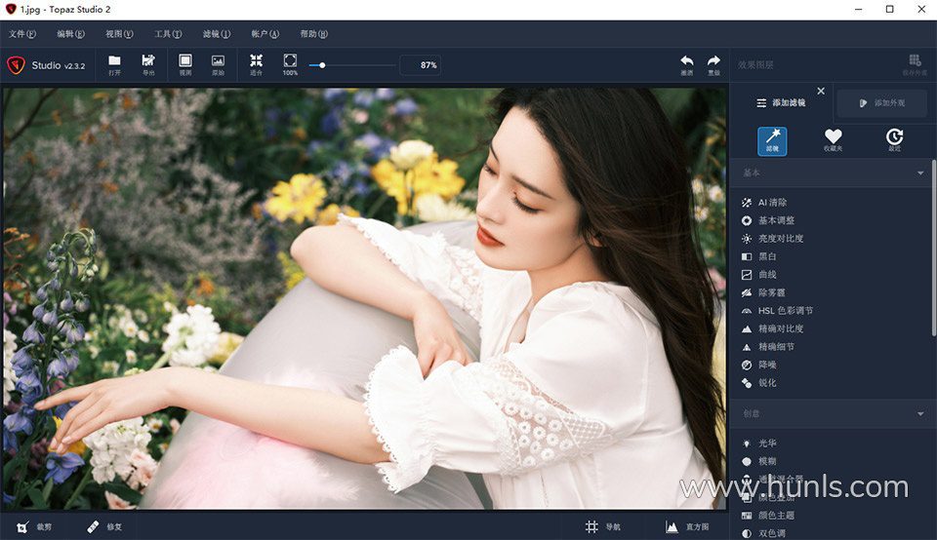Click the Open (打开) folder icon
Viewport: 937px width, 540px height.
pos(114,63)
